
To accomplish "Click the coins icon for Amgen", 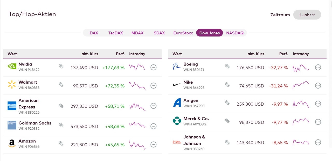I will tap(227, 103).
